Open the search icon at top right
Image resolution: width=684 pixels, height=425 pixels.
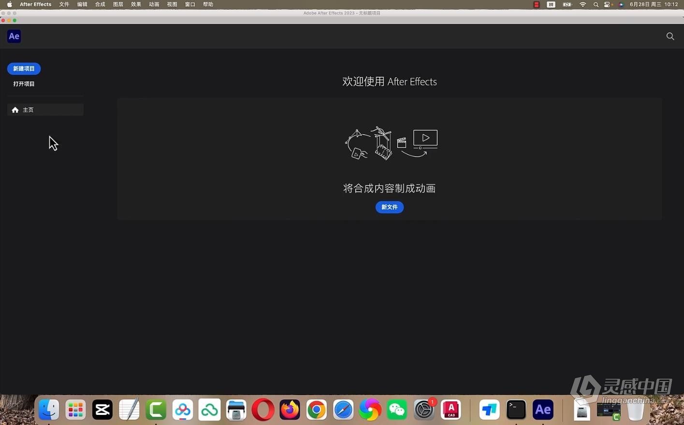[670, 36]
